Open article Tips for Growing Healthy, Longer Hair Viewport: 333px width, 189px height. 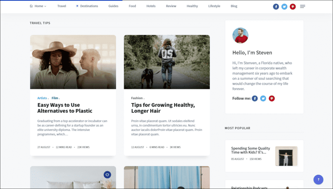tap(163, 108)
